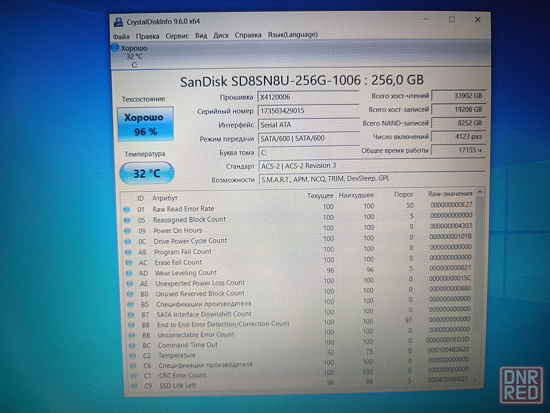
Task: Click the status dot for Command Time Out
Action: tap(132, 346)
